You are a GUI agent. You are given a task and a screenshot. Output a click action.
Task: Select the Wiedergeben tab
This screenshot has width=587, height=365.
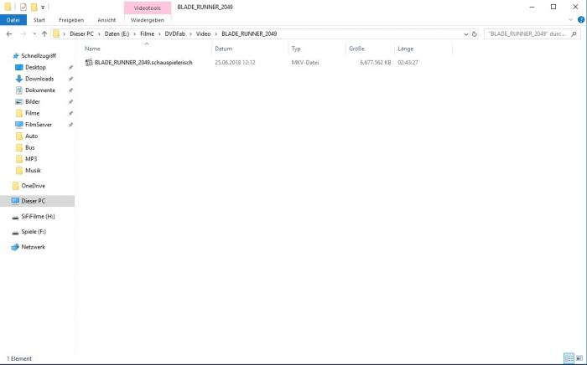click(147, 20)
